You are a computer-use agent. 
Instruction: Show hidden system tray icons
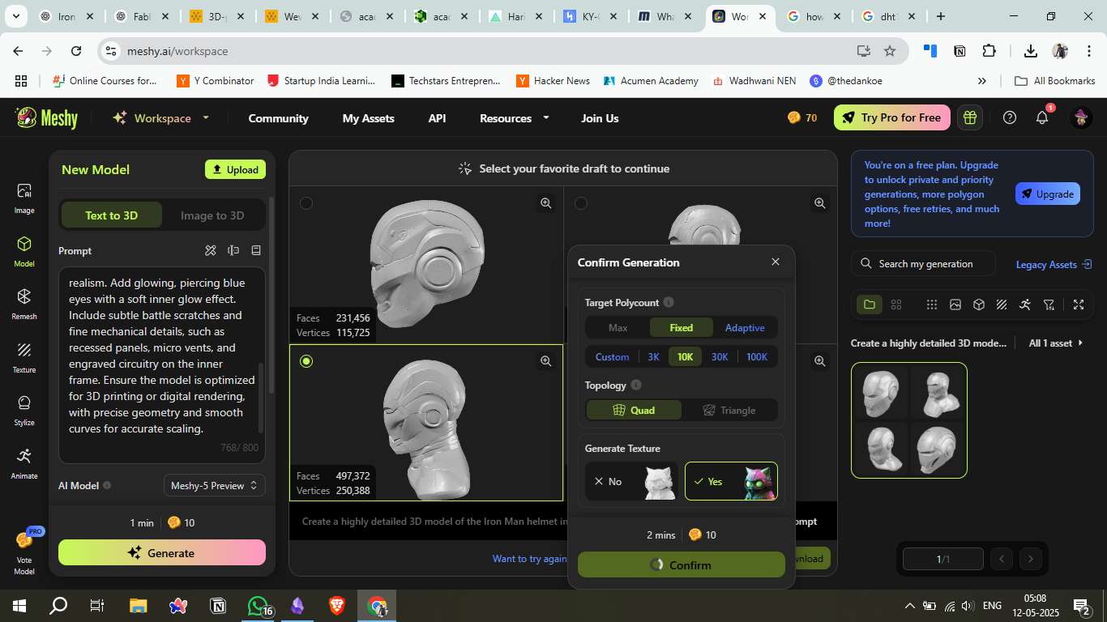point(910,605)
